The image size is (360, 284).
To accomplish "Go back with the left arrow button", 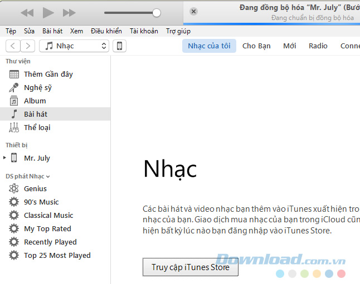I will [x=13, y=46].
